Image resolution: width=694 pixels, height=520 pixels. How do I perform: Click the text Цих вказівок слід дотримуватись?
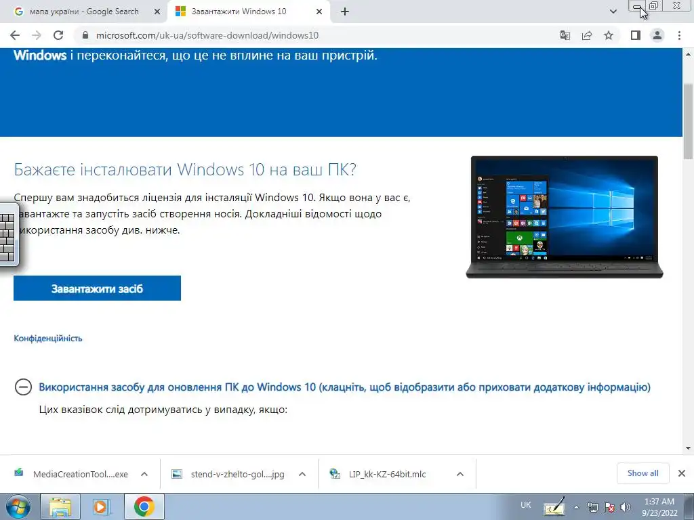tap(163, 410)
